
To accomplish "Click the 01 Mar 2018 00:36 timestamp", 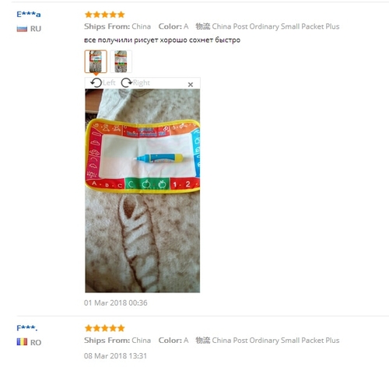I will point(116,302).
